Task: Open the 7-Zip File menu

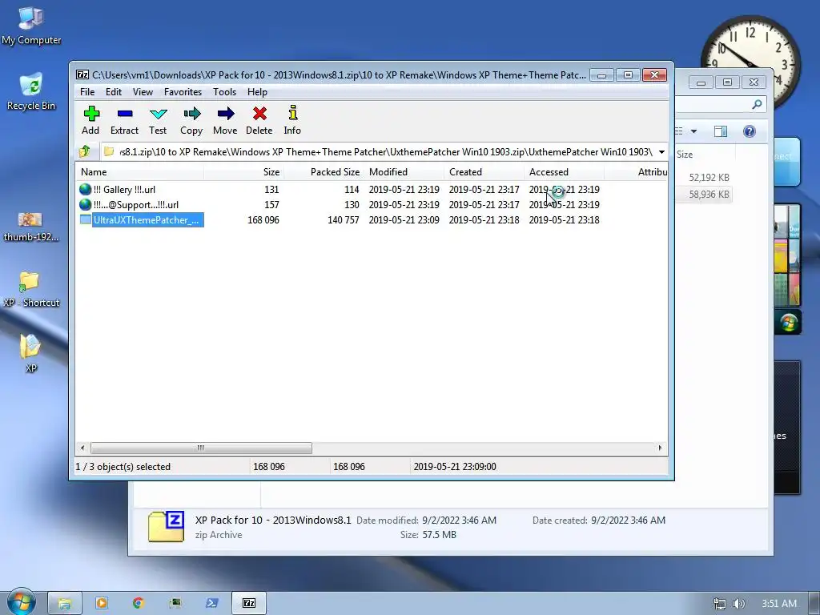Action: [87, 92]
